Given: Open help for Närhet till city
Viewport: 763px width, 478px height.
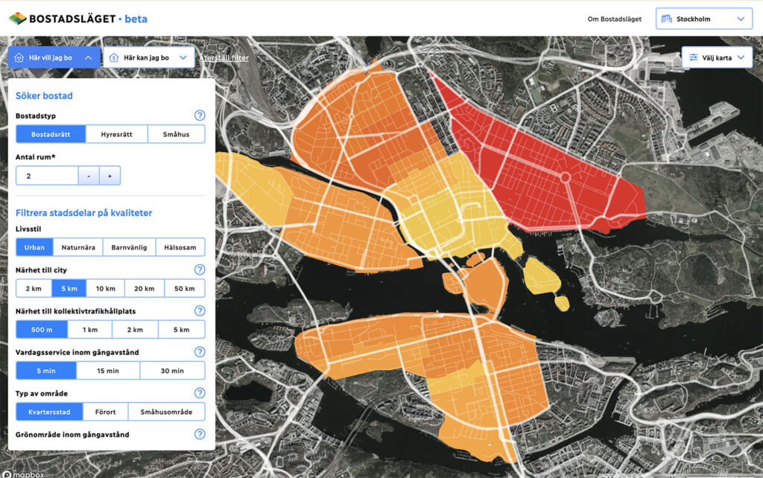Looking at the screenshot, I should (200, 270).
